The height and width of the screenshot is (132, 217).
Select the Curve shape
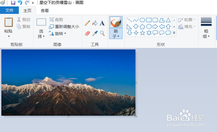[x=136, y=20]
